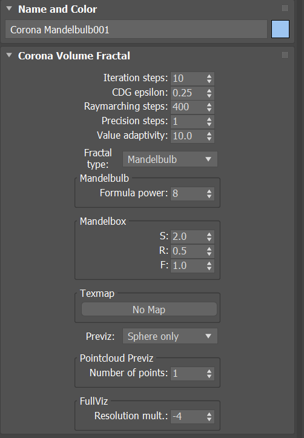The image size is (304, 438).
Task: Collapse the Name and Color rollout
Action: [x=9, y=8]
